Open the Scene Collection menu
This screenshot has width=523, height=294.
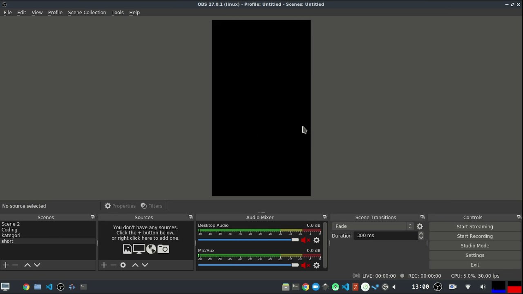coord(87,13)
